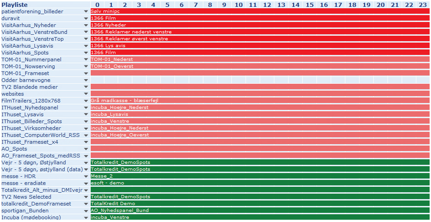431x222 pixels.
Task: Expand TV2 News Selected dropdown
Action: [86, 197]
